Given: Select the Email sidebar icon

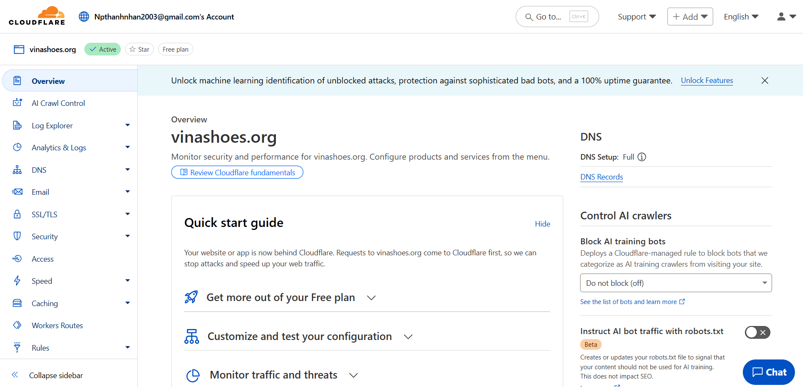Looking at the screenshot, I should click(x=17, y=191).
